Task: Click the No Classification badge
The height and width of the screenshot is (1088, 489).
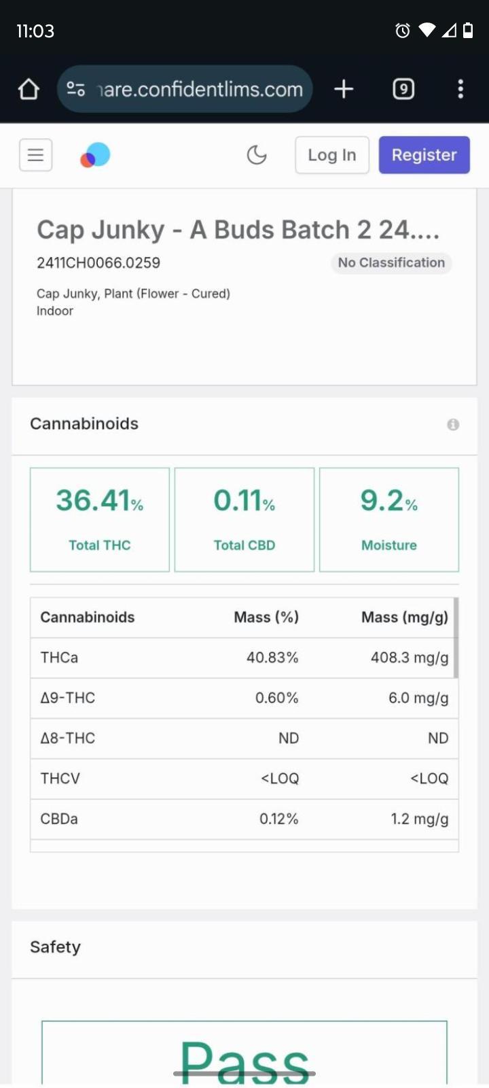Action: click(391, 263)
